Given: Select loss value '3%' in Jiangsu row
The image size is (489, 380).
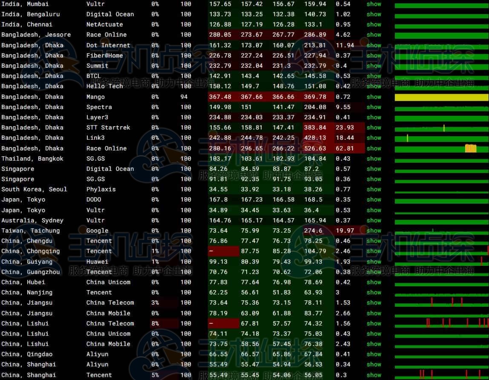Looking at the screenshot, I should [x=155, y=302].
